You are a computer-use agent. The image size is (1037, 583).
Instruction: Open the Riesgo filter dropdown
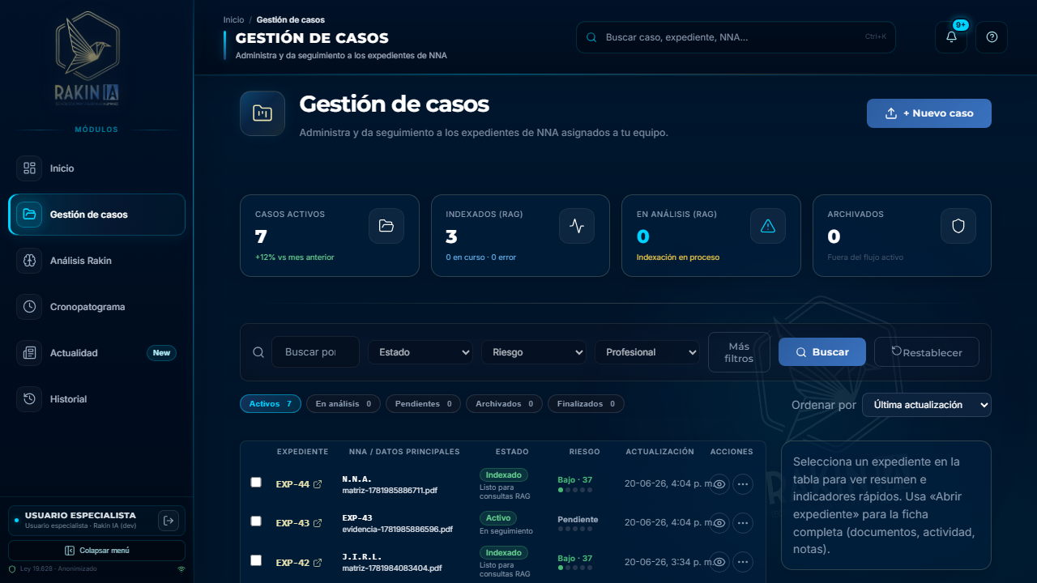pos(534,352)
